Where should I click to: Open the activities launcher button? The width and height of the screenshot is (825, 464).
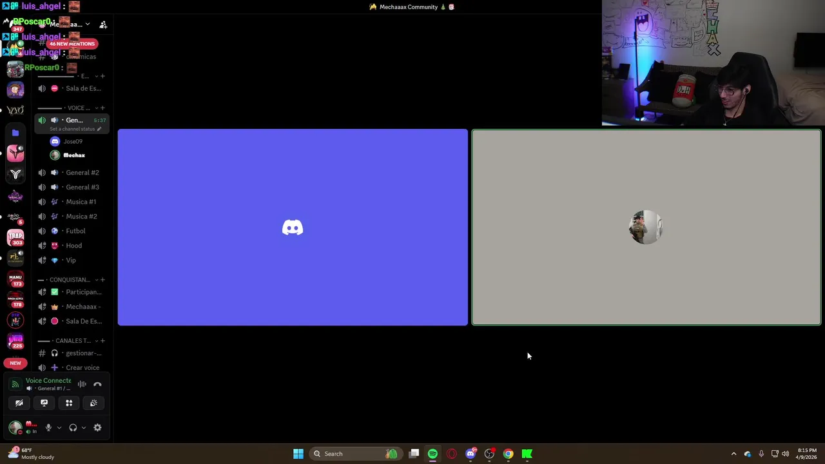click(x=69, y=403)
